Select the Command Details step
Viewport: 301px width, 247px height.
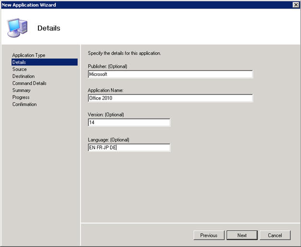(29, 83)
